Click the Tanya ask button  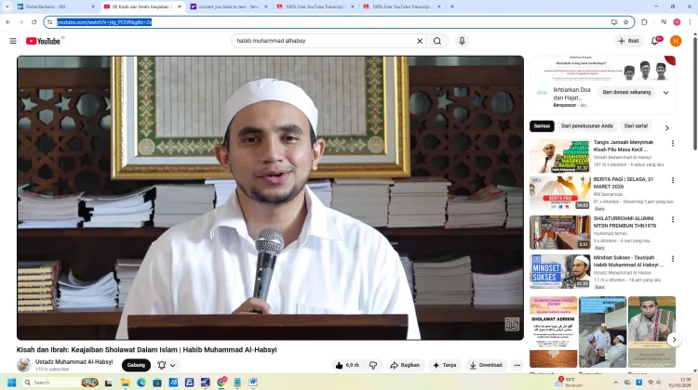coord(444,365)
